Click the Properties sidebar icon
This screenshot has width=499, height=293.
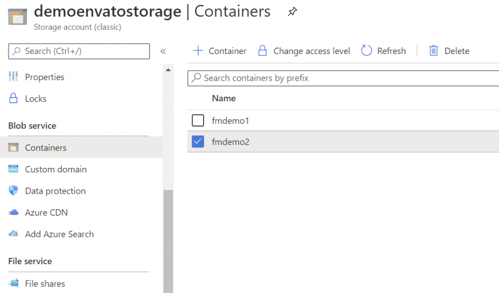tap(14, 77)
